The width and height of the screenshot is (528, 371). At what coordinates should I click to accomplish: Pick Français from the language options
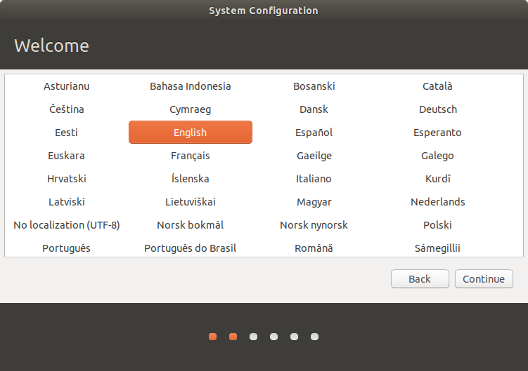pos(191,156)
